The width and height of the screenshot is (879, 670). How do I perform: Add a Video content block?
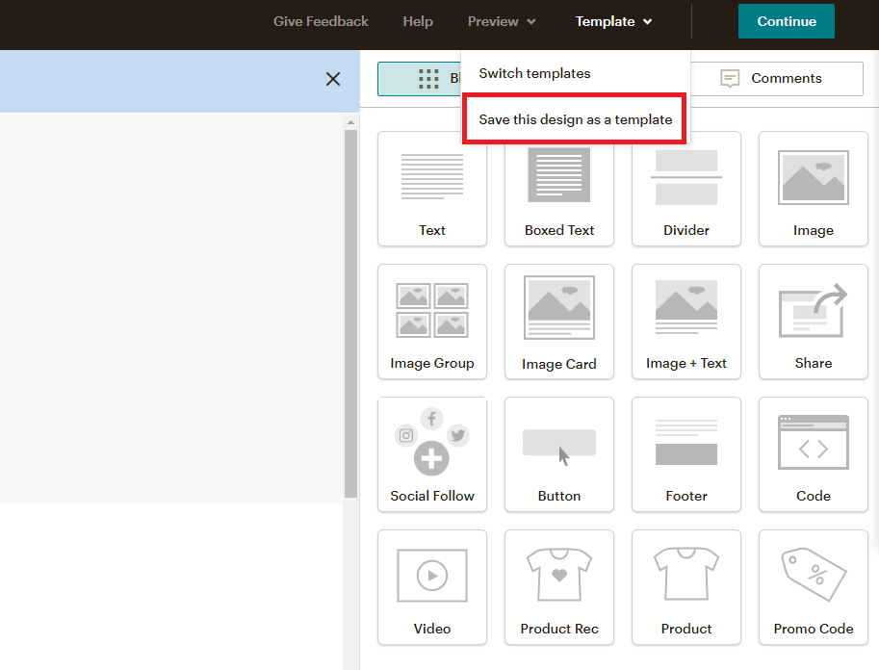pos(431,587)
